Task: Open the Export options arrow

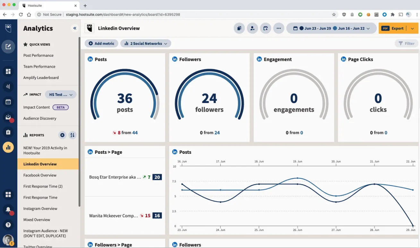Action: 412,28
